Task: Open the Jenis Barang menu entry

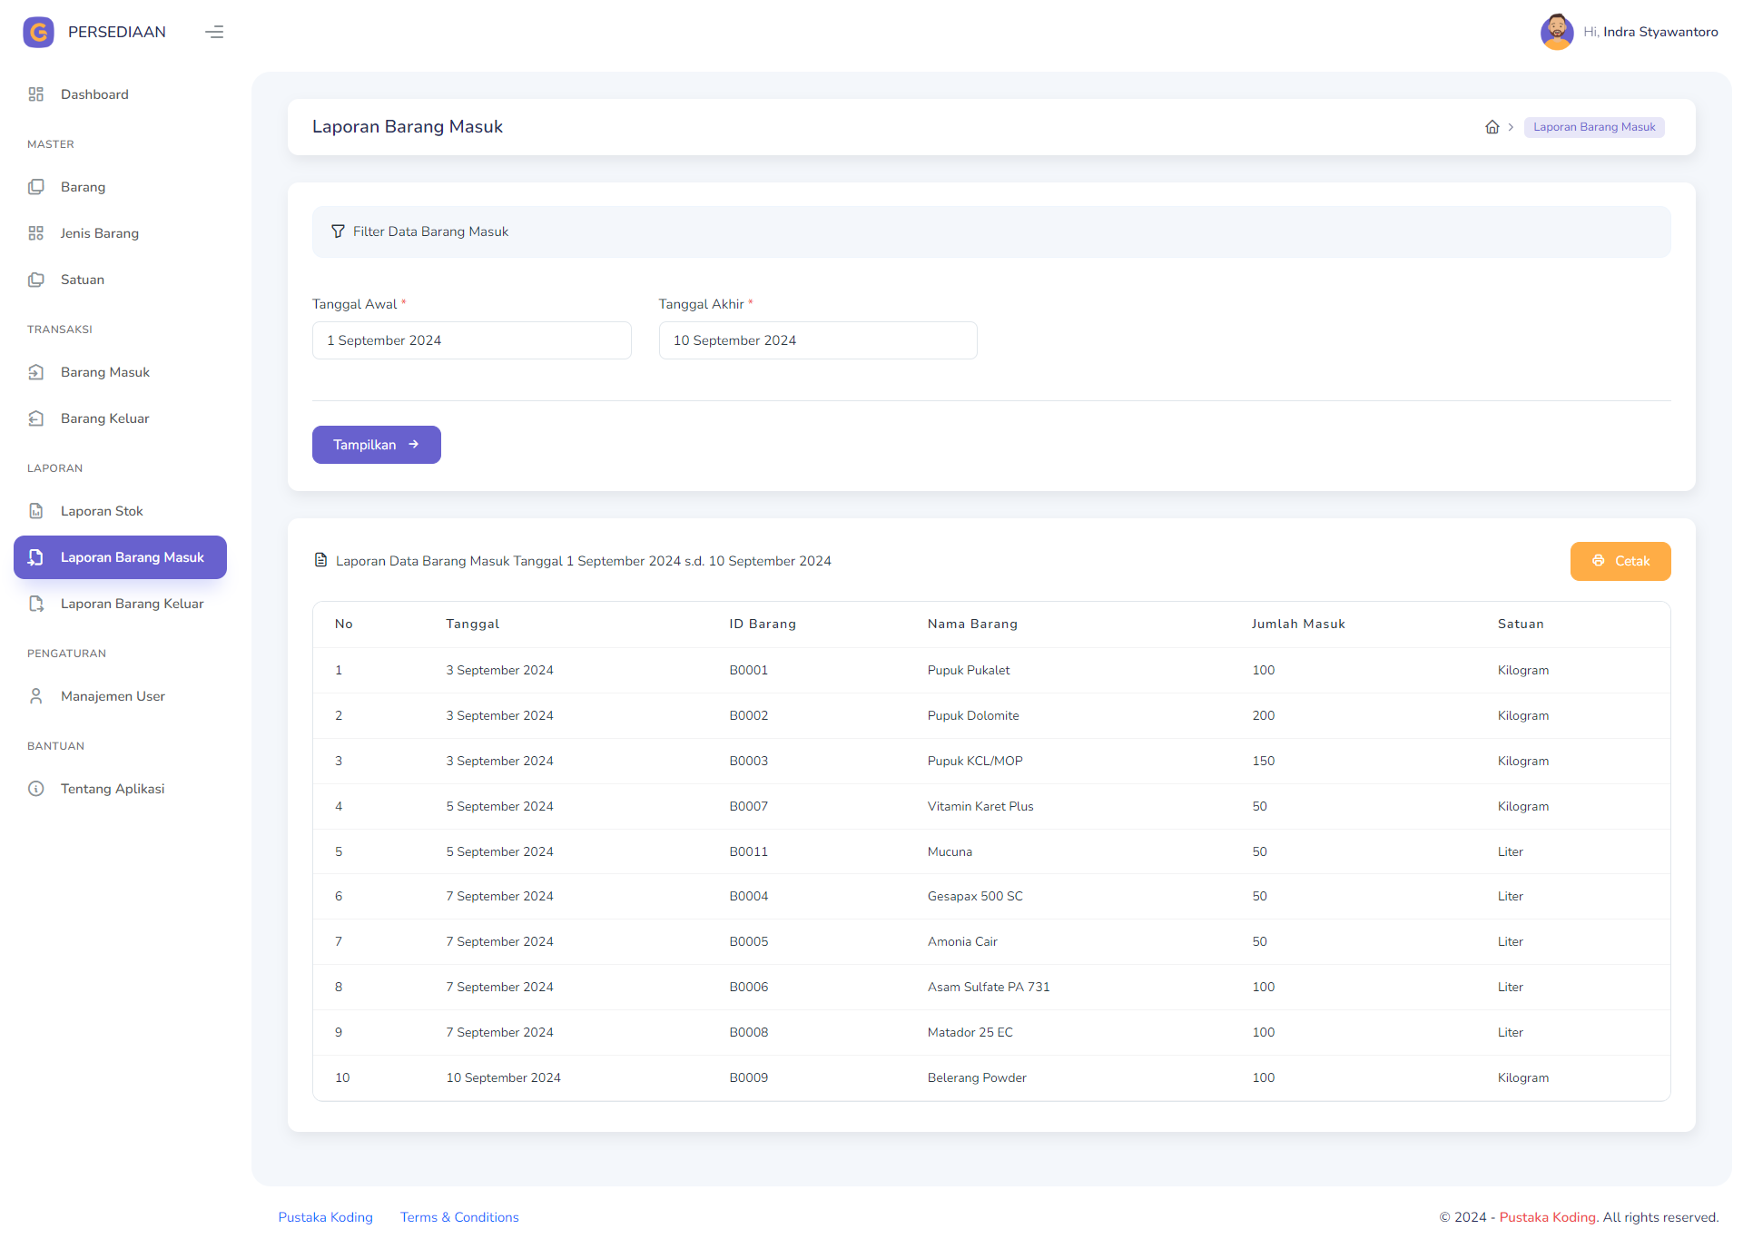Action: 100,233
